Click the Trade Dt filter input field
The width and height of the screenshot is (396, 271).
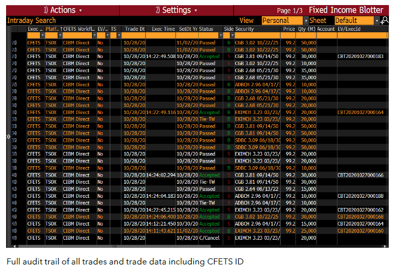tap(134, 35)
